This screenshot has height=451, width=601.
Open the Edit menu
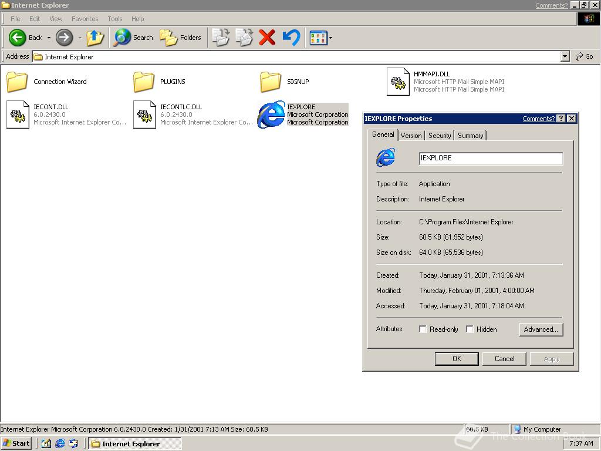35,19
